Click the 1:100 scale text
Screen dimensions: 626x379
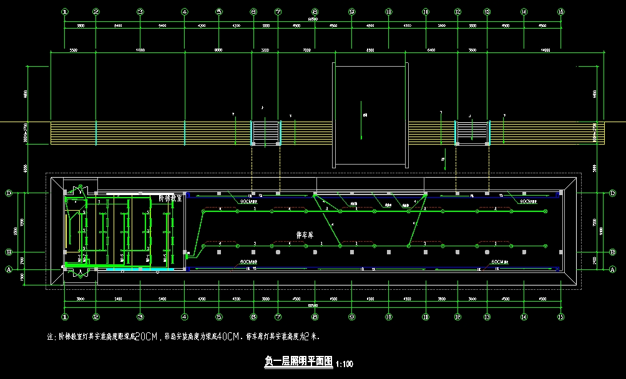[345, 363]
